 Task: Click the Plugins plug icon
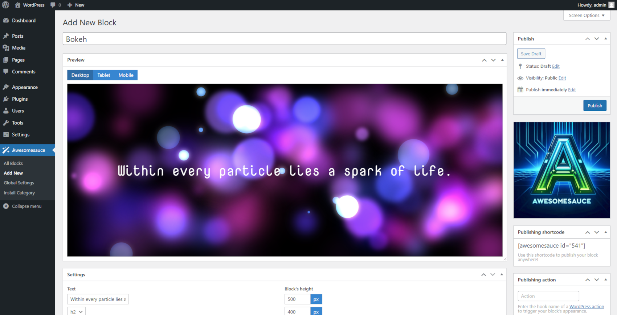6,99
